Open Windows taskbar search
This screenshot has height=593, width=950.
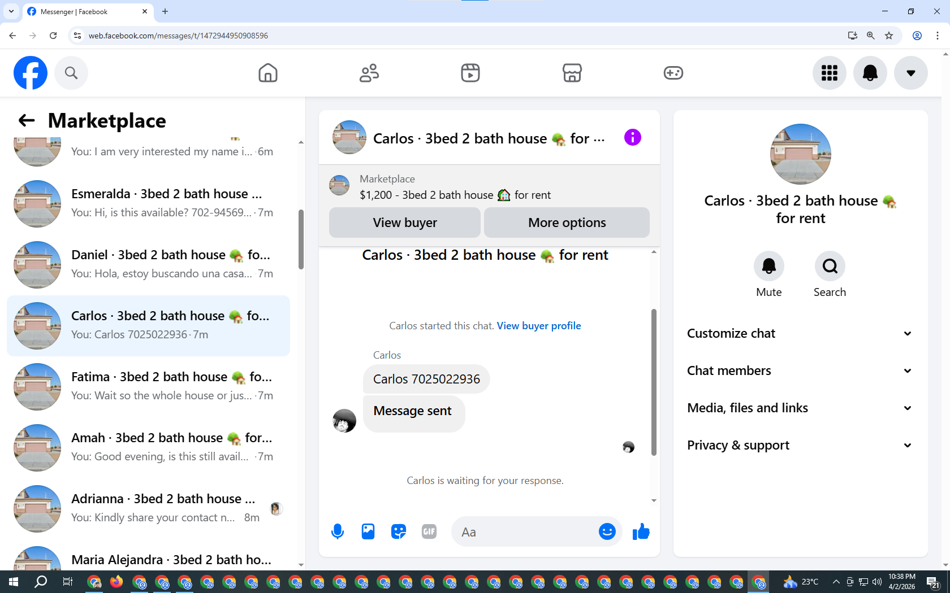coord(41,582)
